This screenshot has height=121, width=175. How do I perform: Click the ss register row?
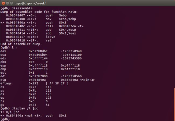26,91
